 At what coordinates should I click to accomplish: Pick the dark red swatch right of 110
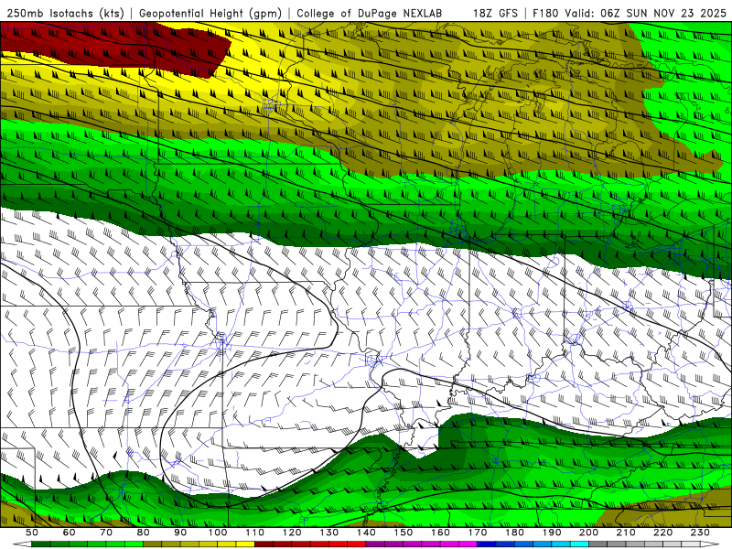(264, 544)
